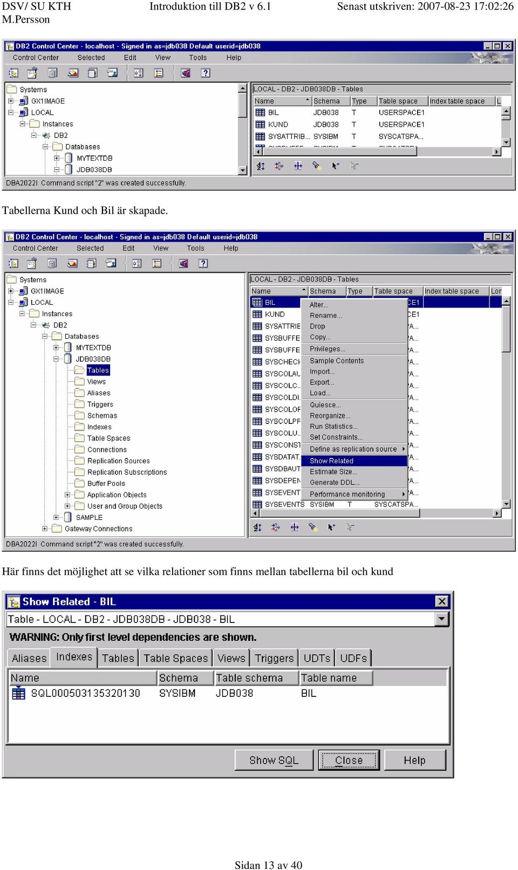Click the Help question-mark icon in the lower Control Center toolbar
Viewport: 518px width, 870px height.
203,263
